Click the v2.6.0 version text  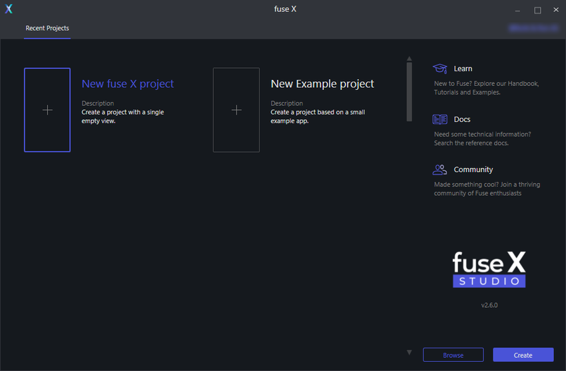point(489,305)
